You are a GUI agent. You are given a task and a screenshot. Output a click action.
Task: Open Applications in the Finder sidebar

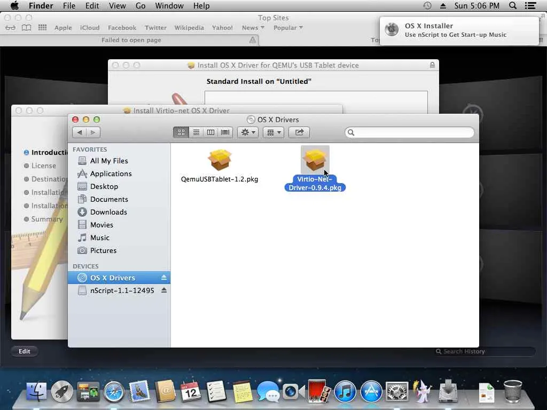click(x=119, y=174)
